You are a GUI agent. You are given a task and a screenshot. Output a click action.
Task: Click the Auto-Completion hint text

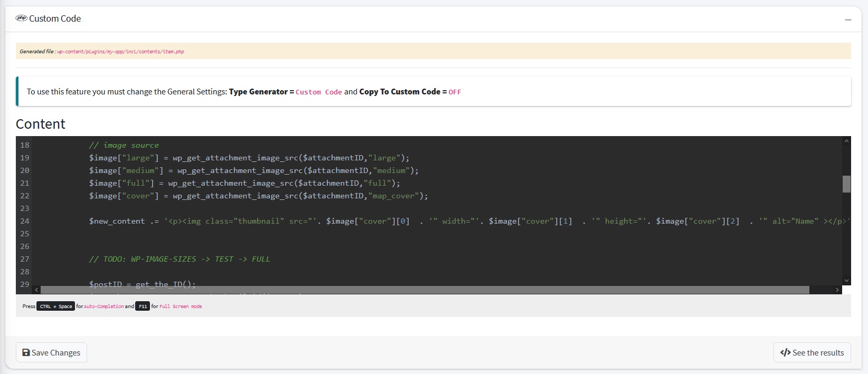103,306
